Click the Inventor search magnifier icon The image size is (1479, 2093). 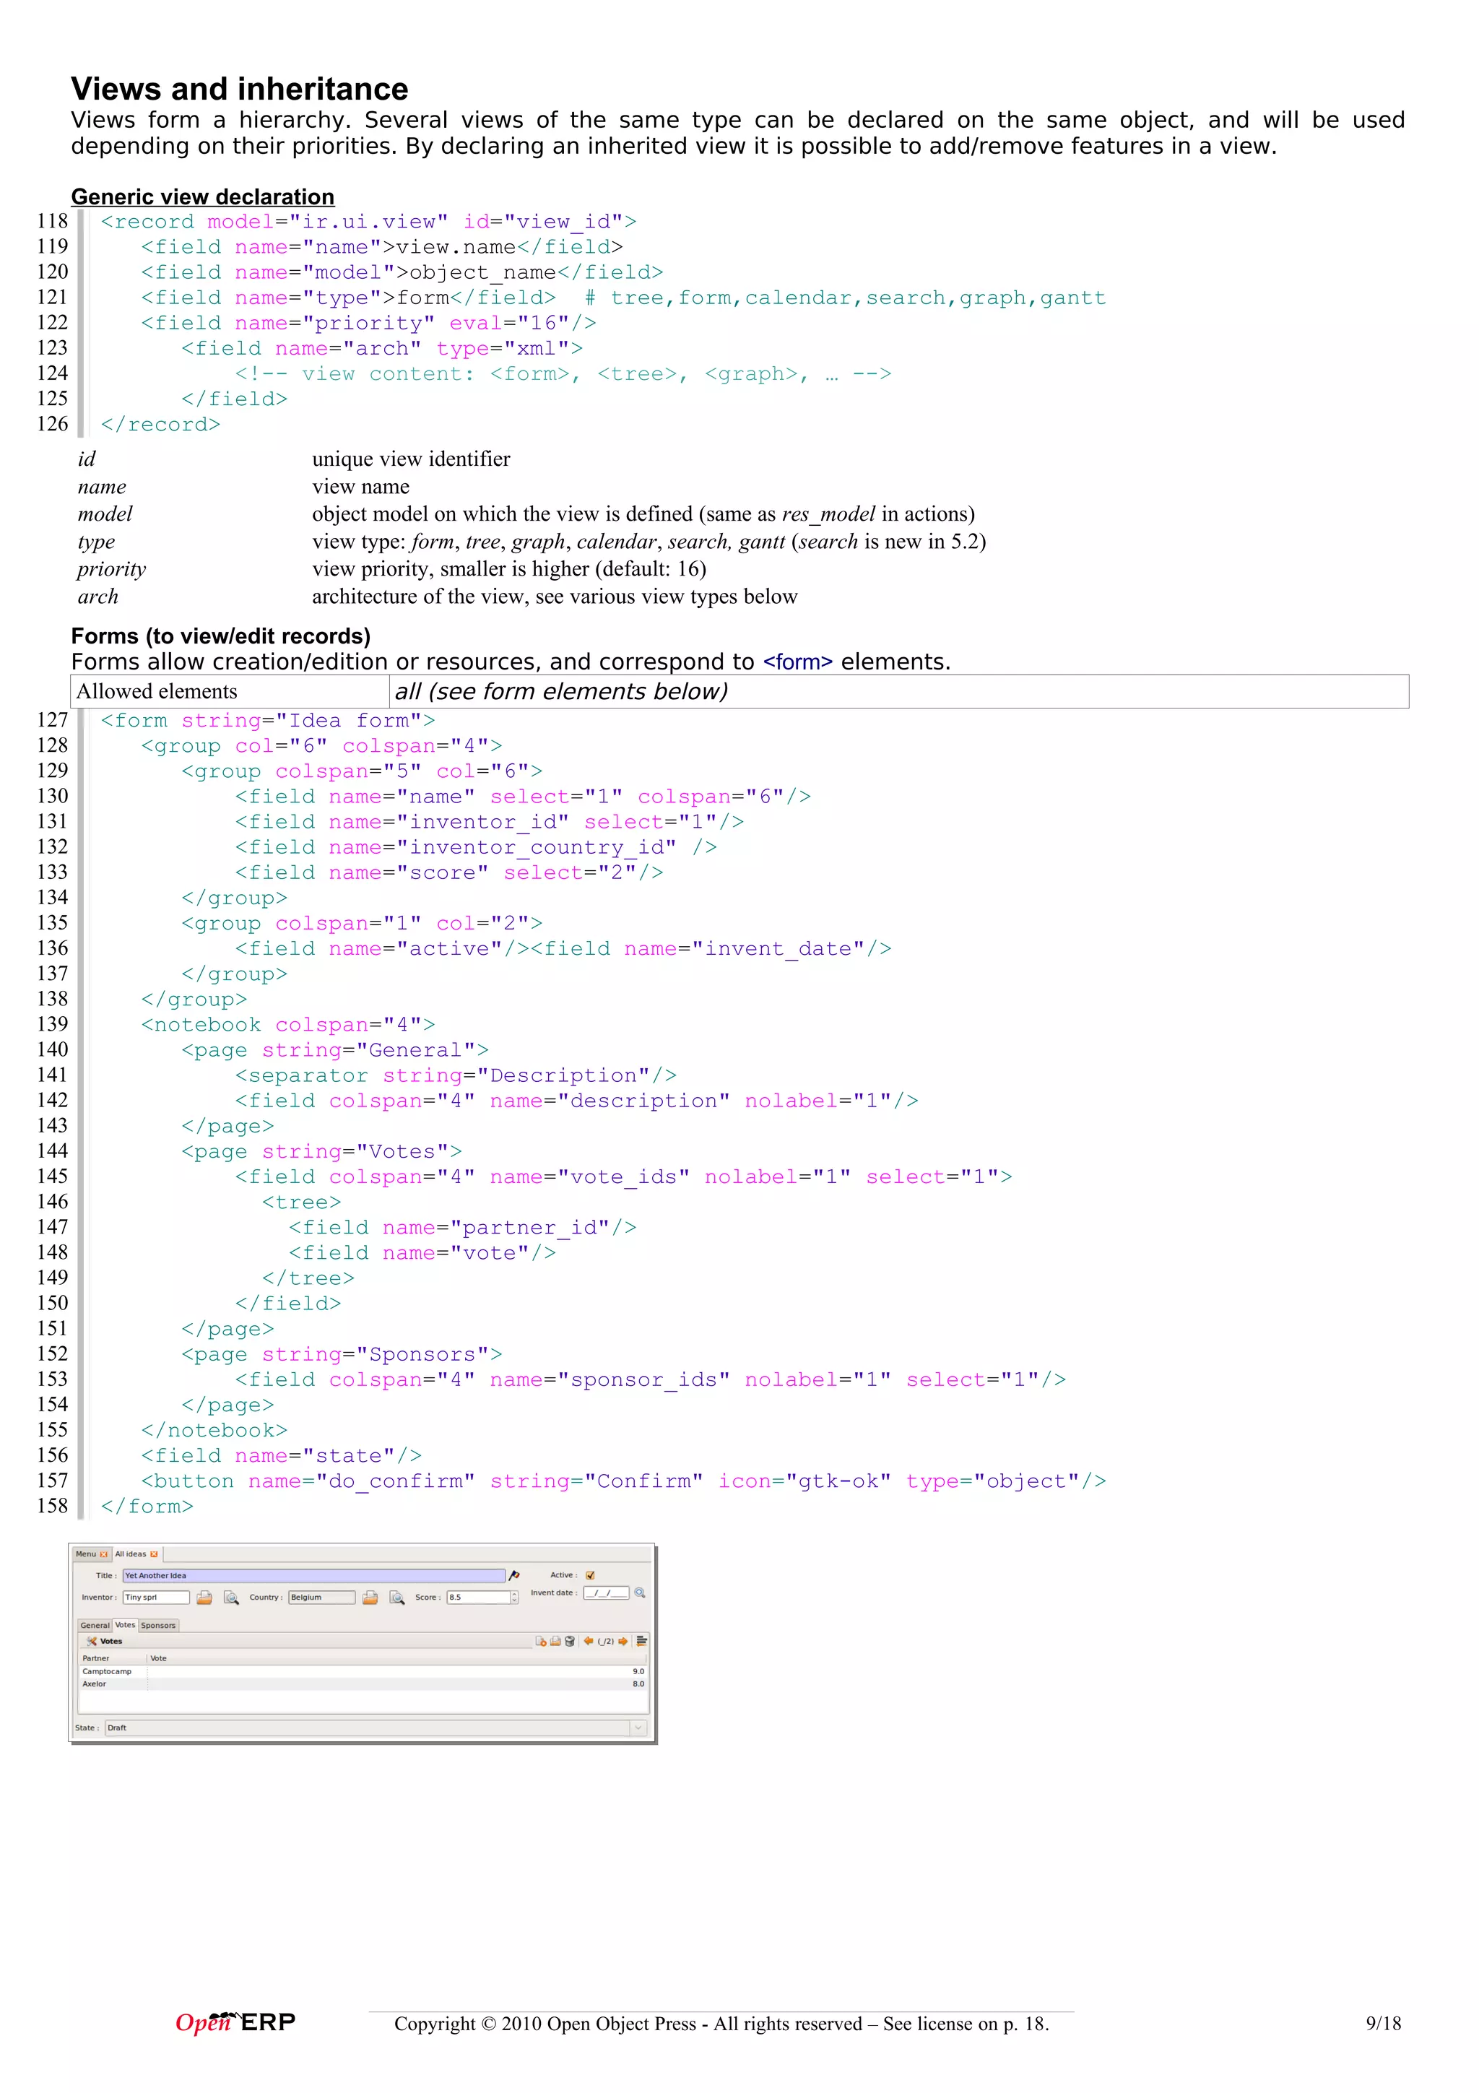pyautogui.click(x=232, y=1598)
